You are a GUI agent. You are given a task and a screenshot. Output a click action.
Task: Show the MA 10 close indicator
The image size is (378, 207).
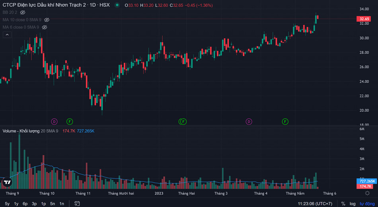(x=47, y=20)
